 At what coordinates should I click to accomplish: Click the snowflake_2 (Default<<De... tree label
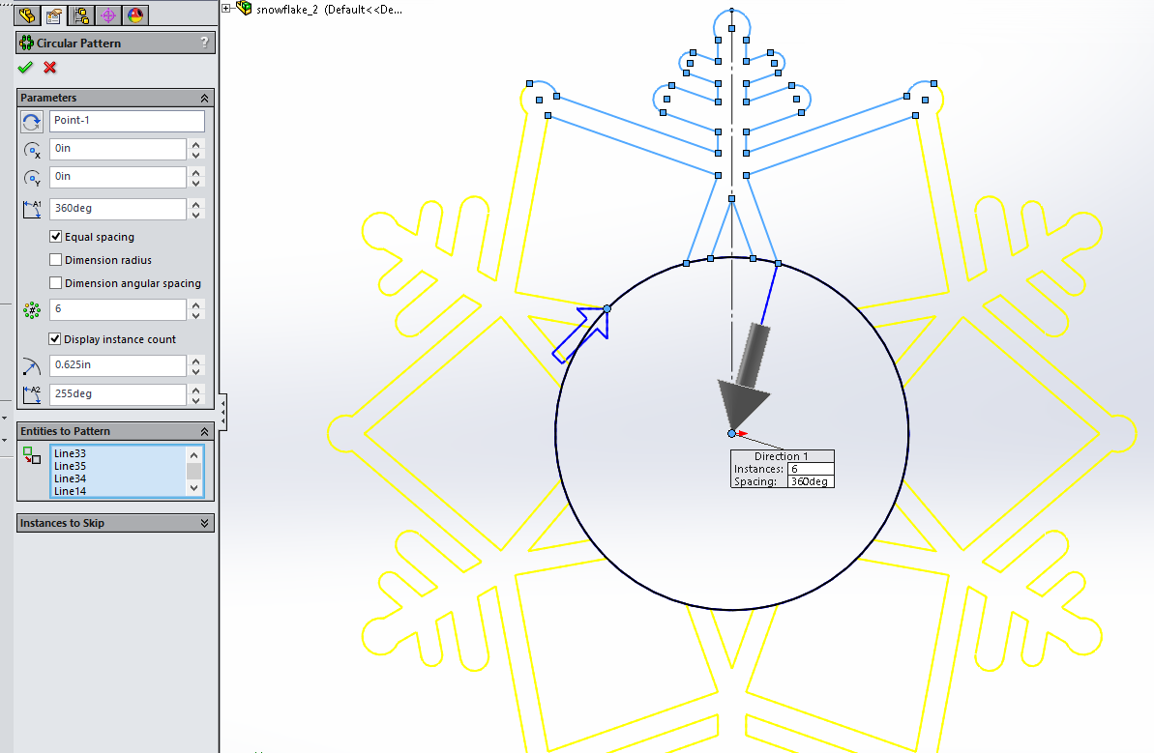(x=329, y=10)
